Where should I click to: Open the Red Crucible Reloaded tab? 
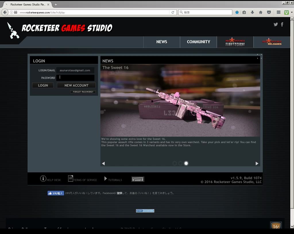(x=272, y=42)
